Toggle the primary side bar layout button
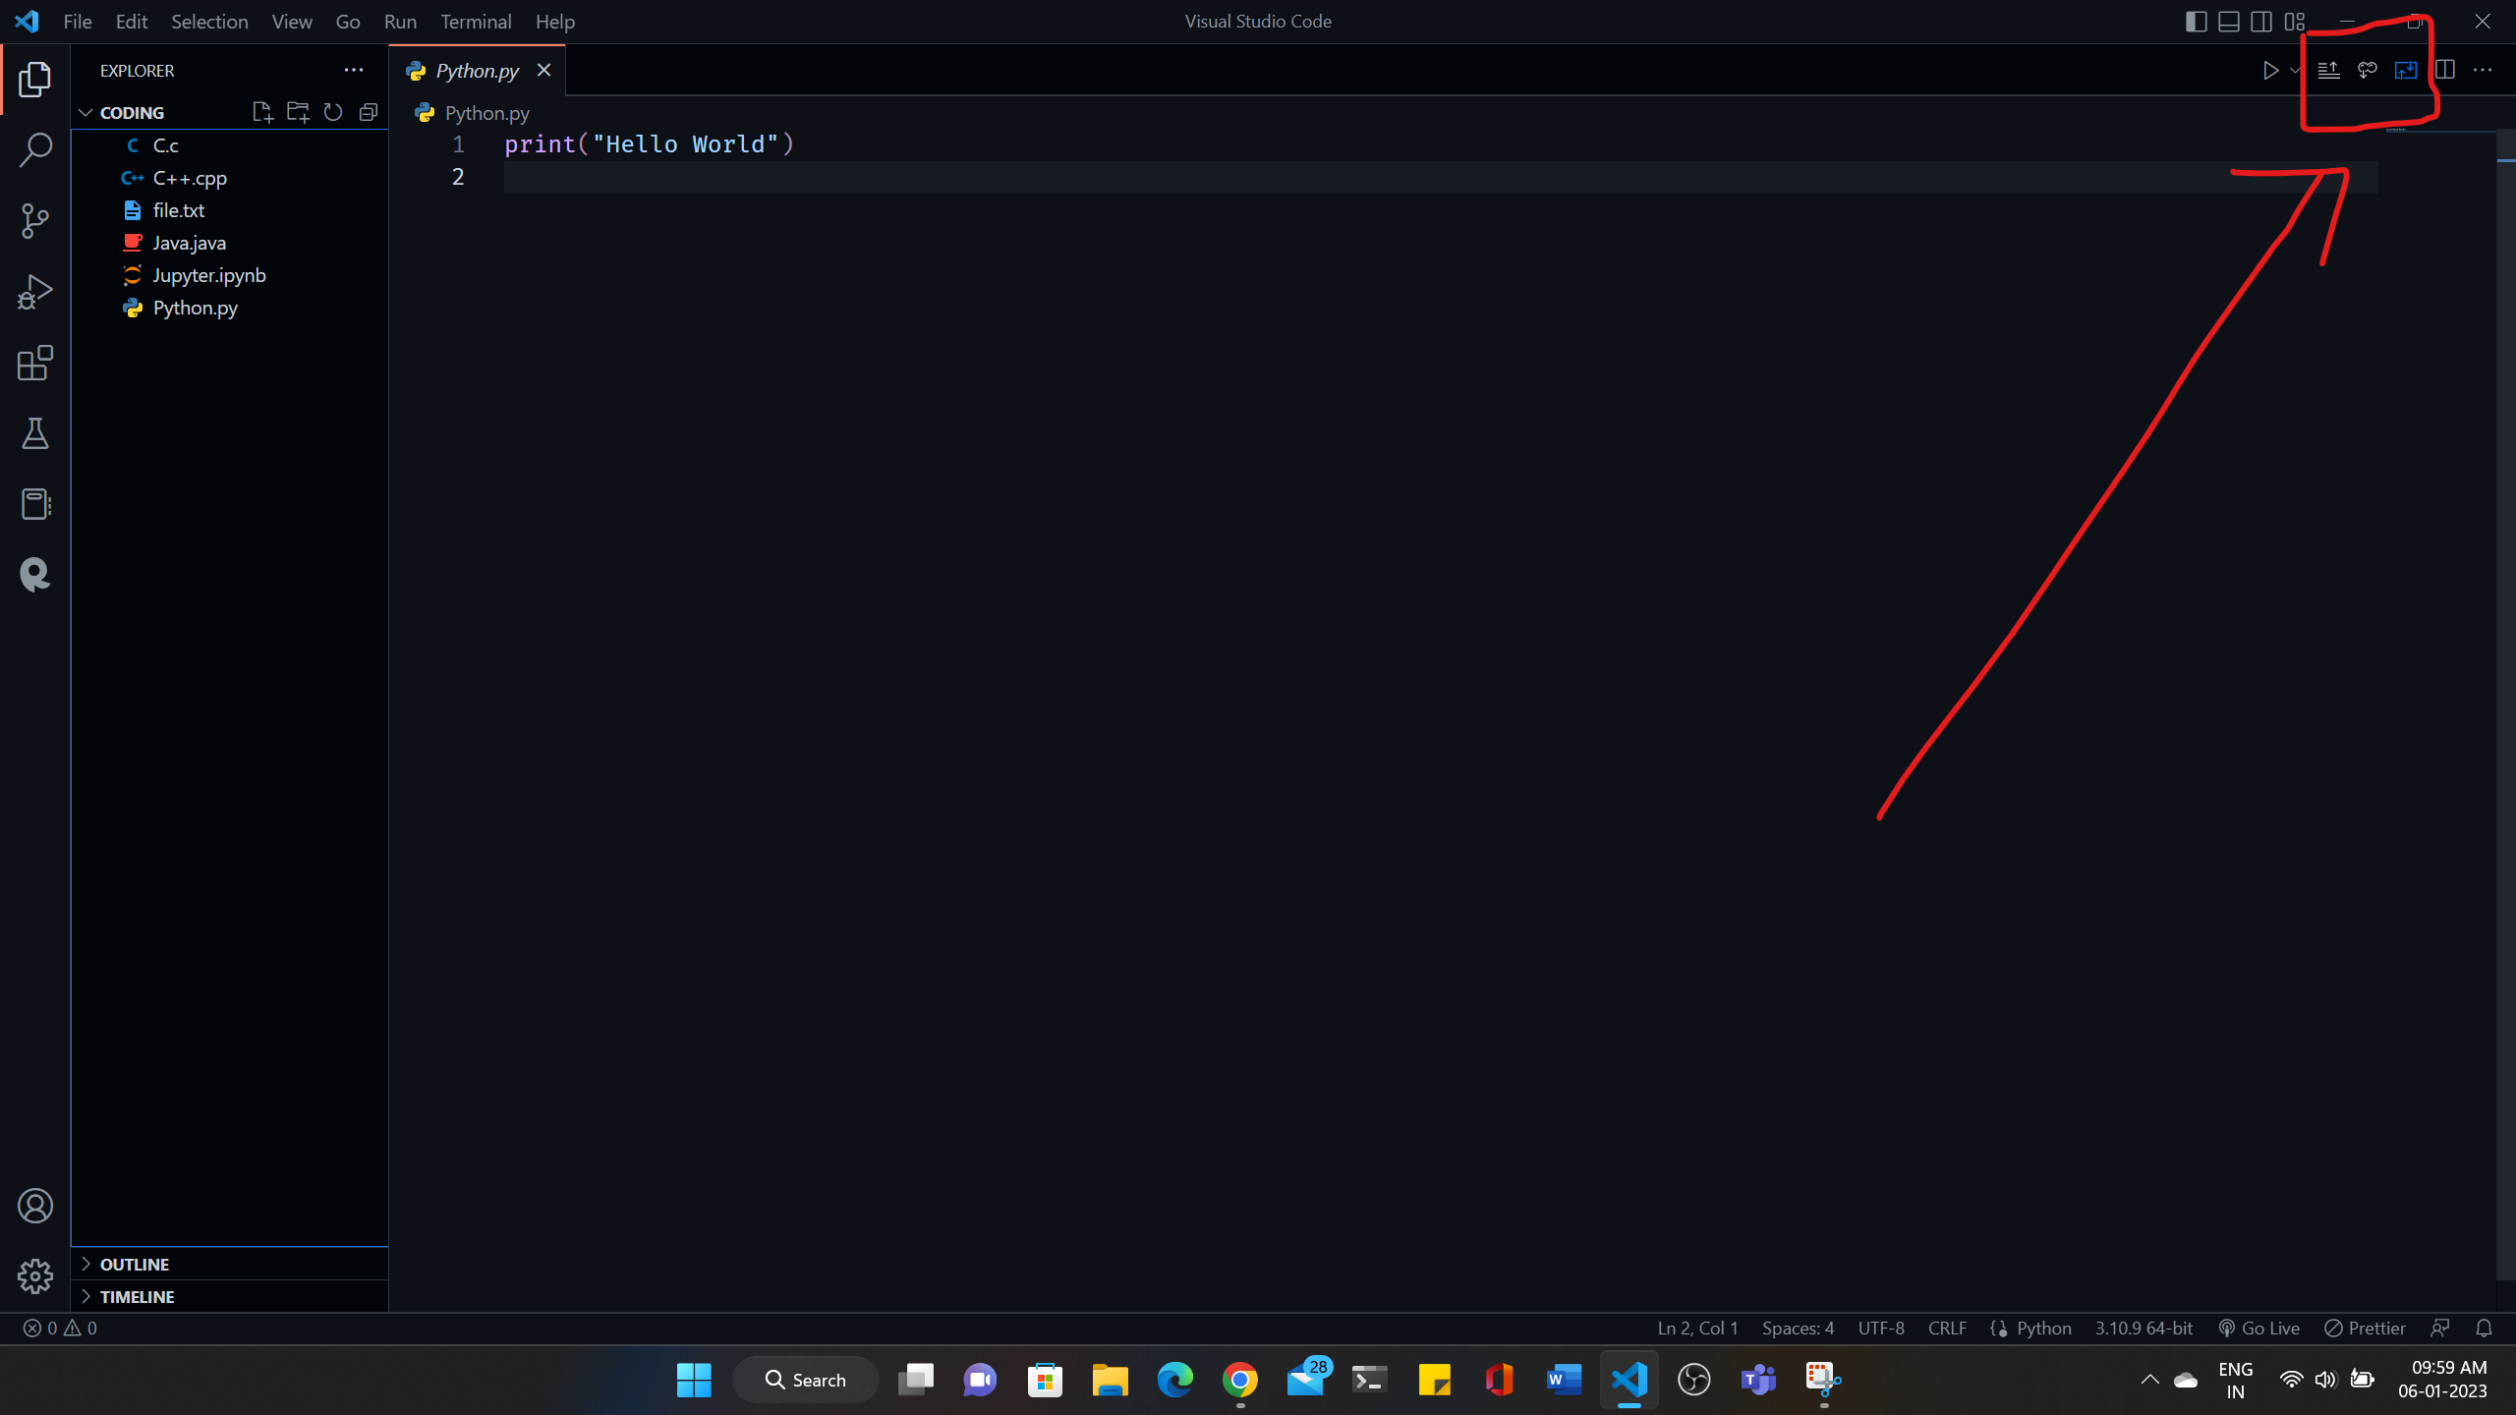 [x=2196, y=22]
